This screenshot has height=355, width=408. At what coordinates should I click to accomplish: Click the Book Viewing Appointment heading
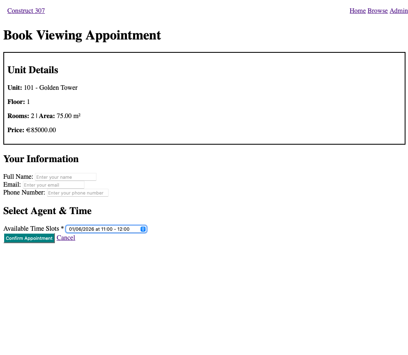(x=82, y=35)
